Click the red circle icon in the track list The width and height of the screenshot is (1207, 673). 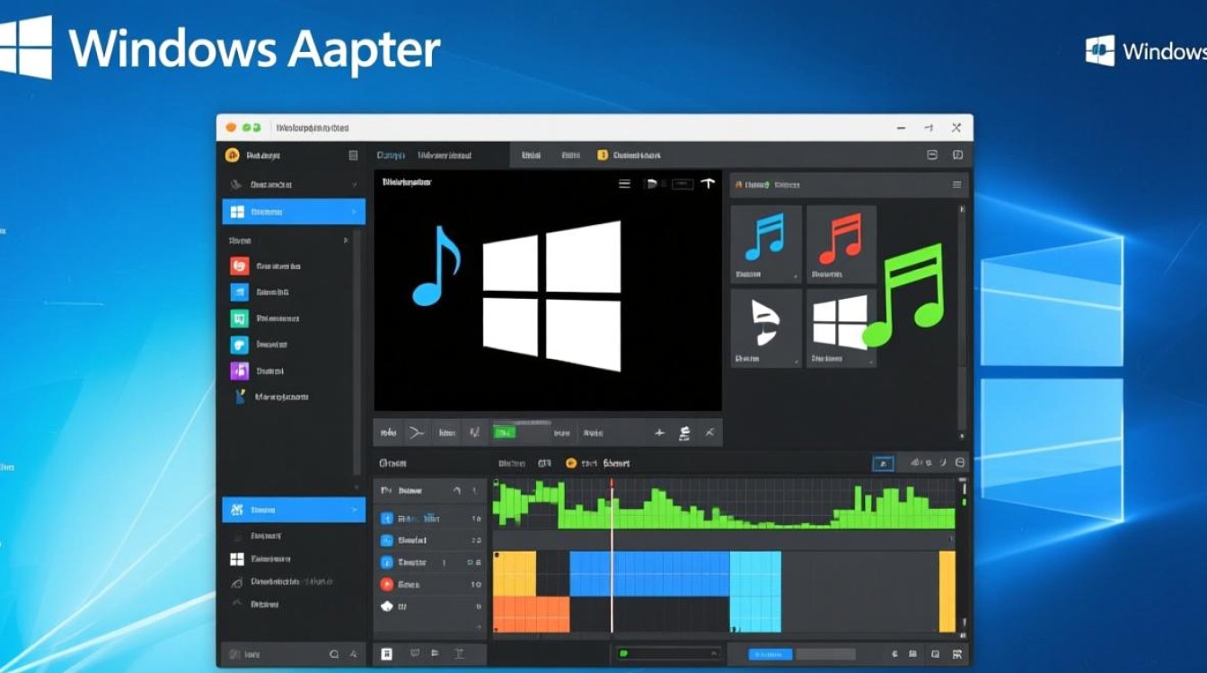pos(387,584)
